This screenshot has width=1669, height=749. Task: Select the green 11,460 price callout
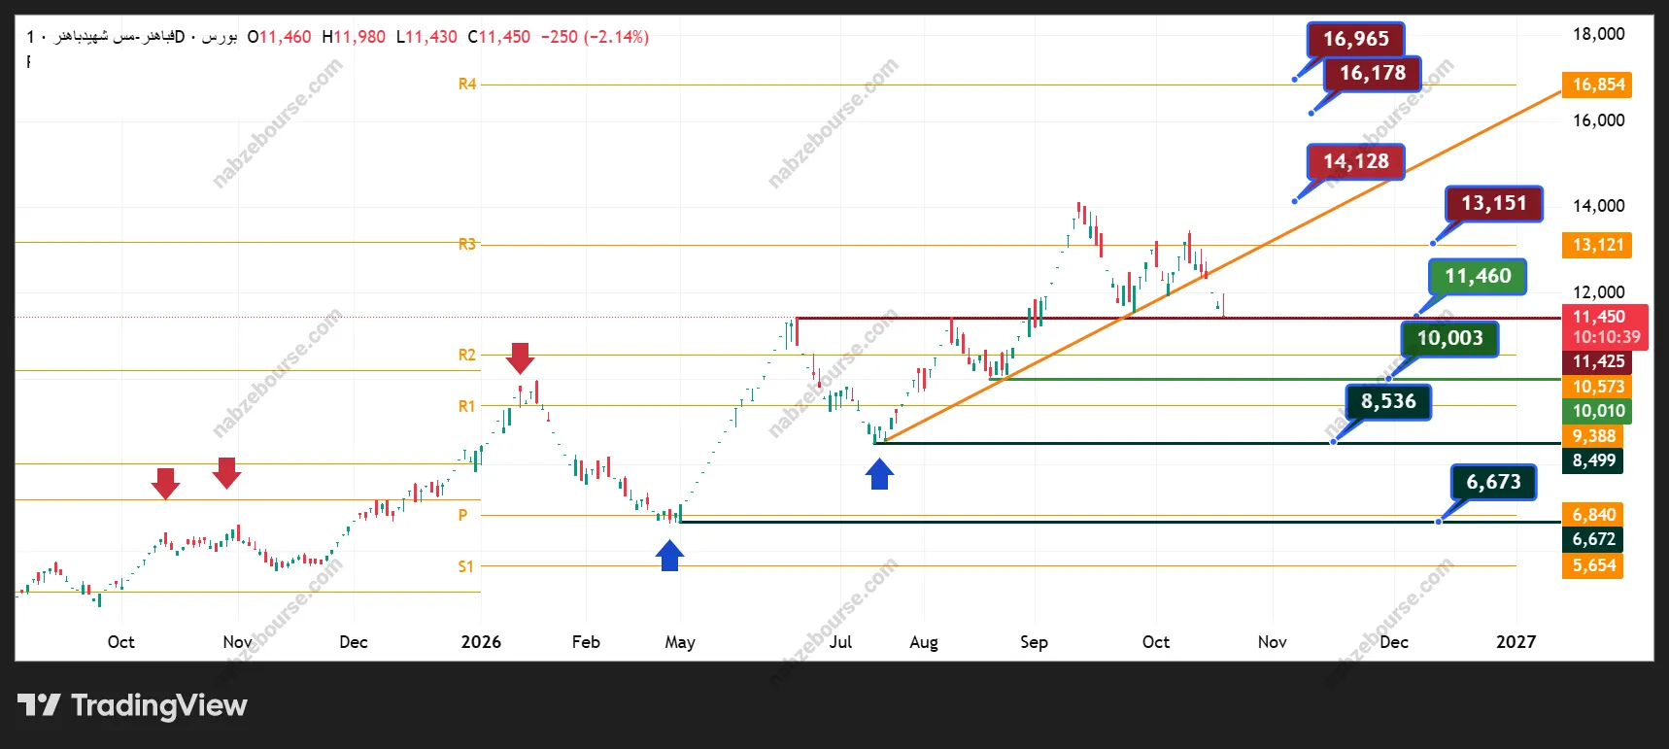point(1478,276)
